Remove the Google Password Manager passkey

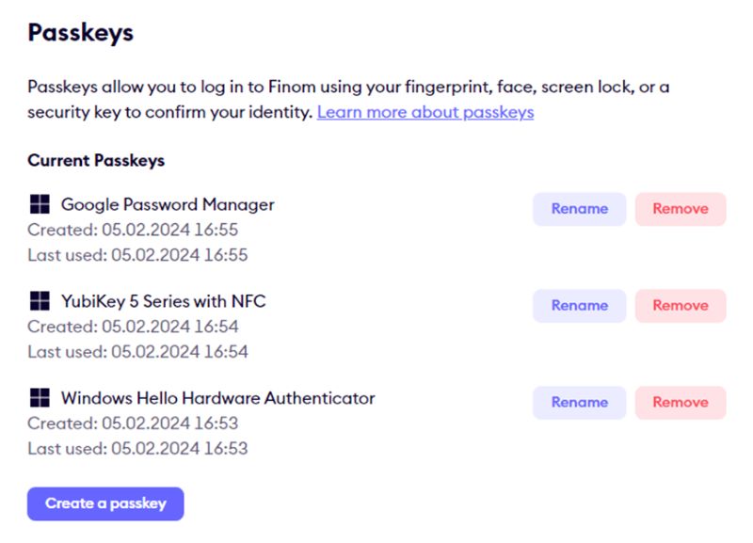[681, 209]
